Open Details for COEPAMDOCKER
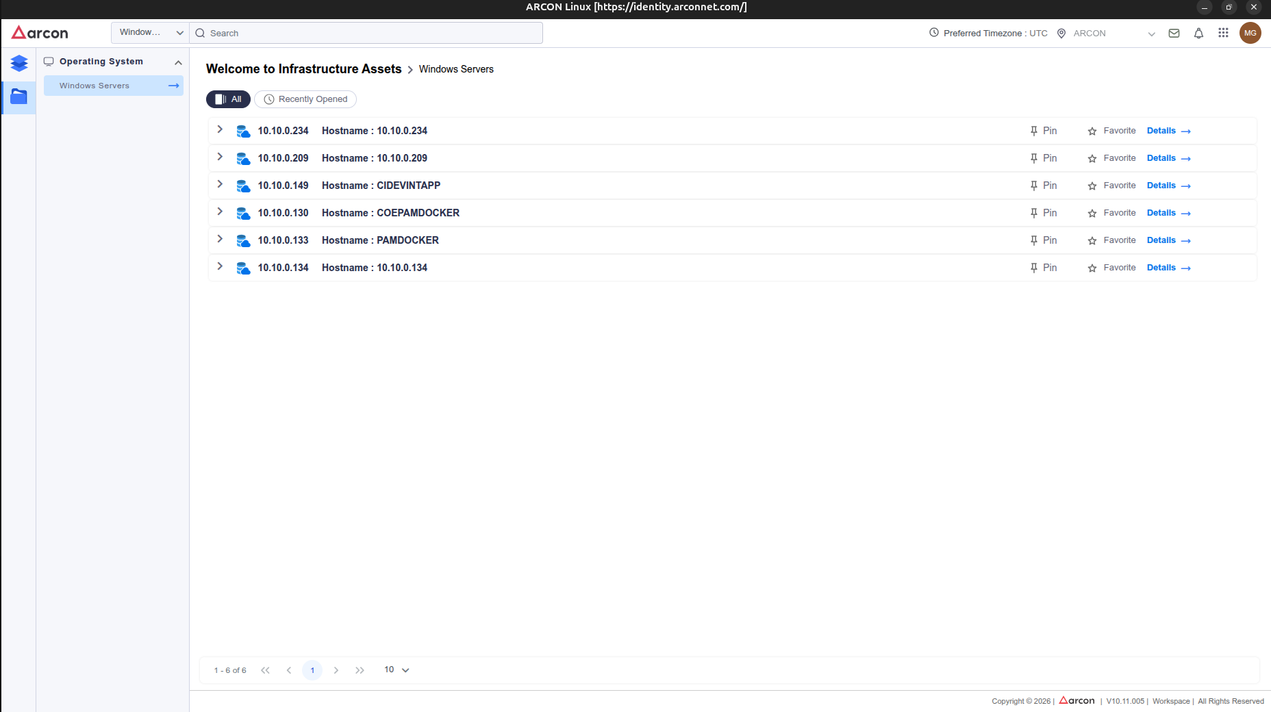The width and height of the screenshot is (1271, 712). [1169, 213]
